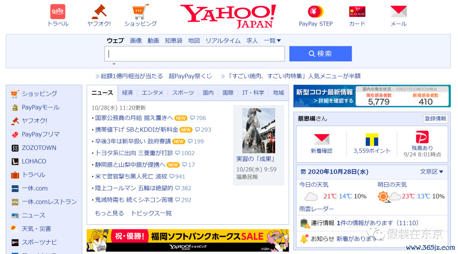Open headline 鬼滅特需も 続くシネコン苦境
Viewport: 458px width, 254px height.
[134, 200]
